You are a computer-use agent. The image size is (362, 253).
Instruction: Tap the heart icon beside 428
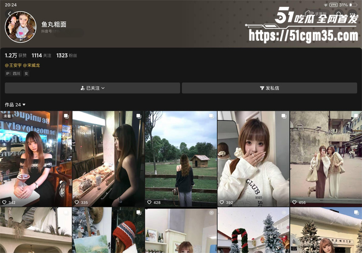pyautogui.click(x=149, y=202)
